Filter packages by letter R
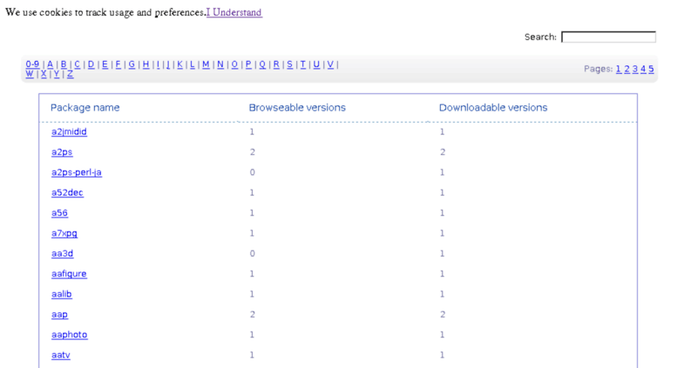This screenshot has width=677, height=368. coord(276,64)
